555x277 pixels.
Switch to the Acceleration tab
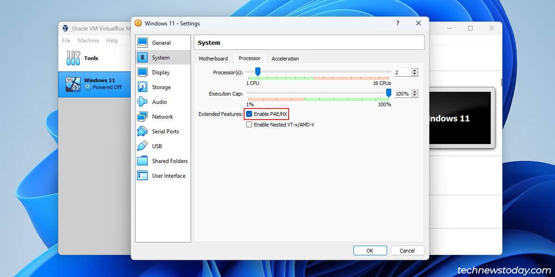click(x=285, y=58)
